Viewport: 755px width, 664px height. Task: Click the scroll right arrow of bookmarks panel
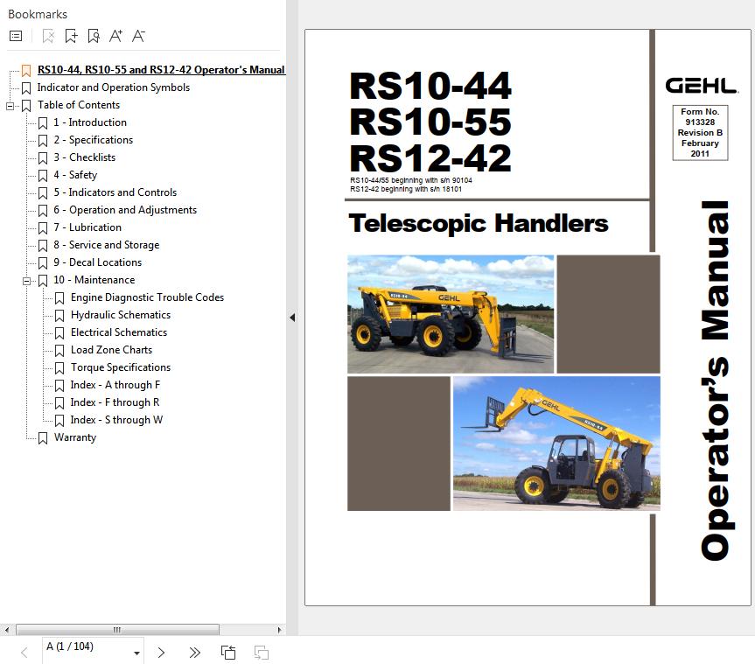279,629
